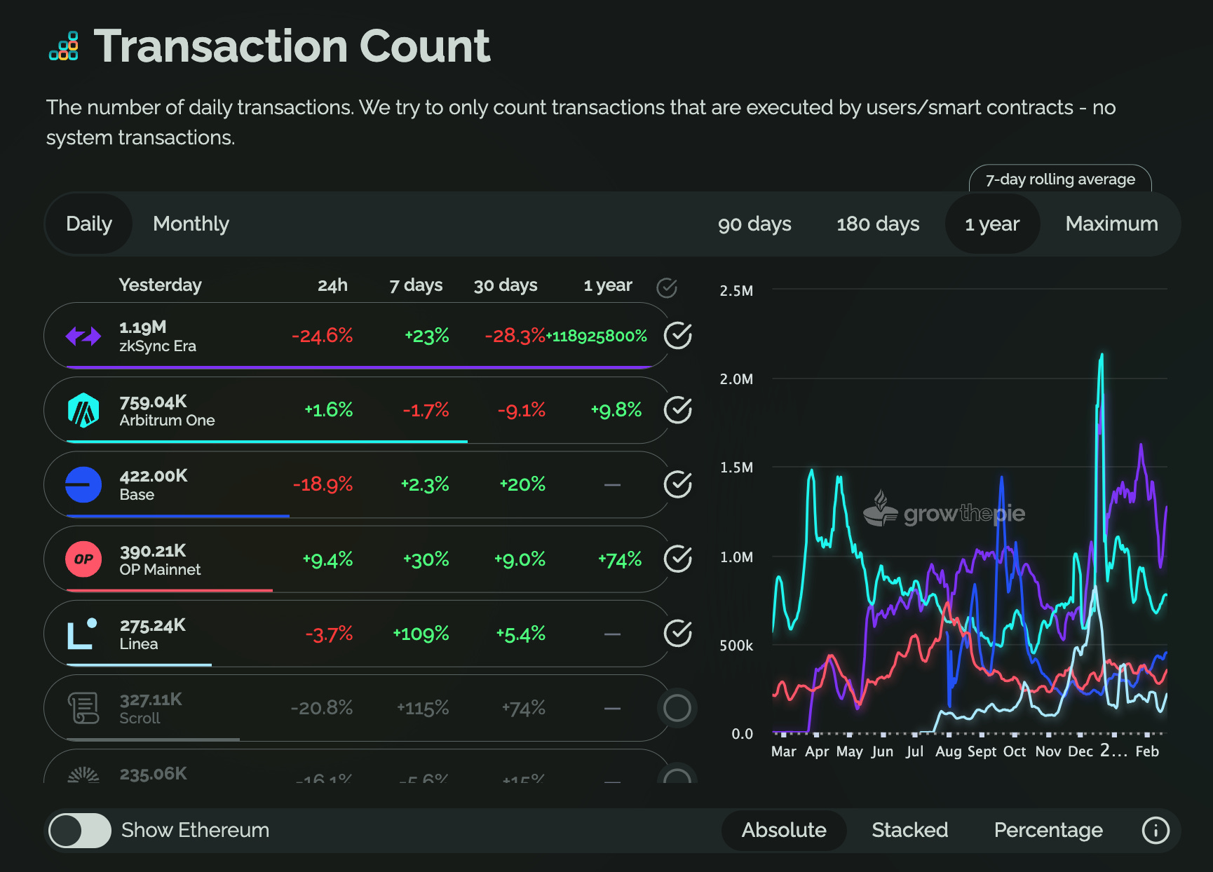Click the Scroll chain icon
The height and width of the screenshot is (872, 1213).
click(83, 708)
